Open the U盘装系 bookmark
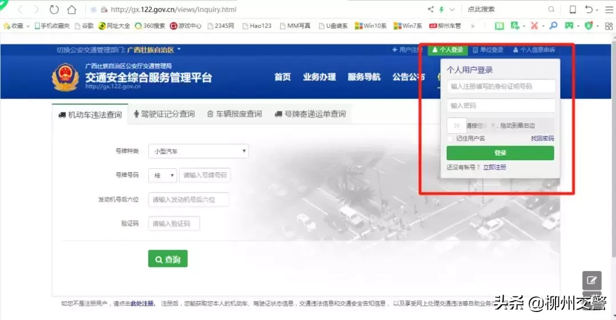 (333, 26)
